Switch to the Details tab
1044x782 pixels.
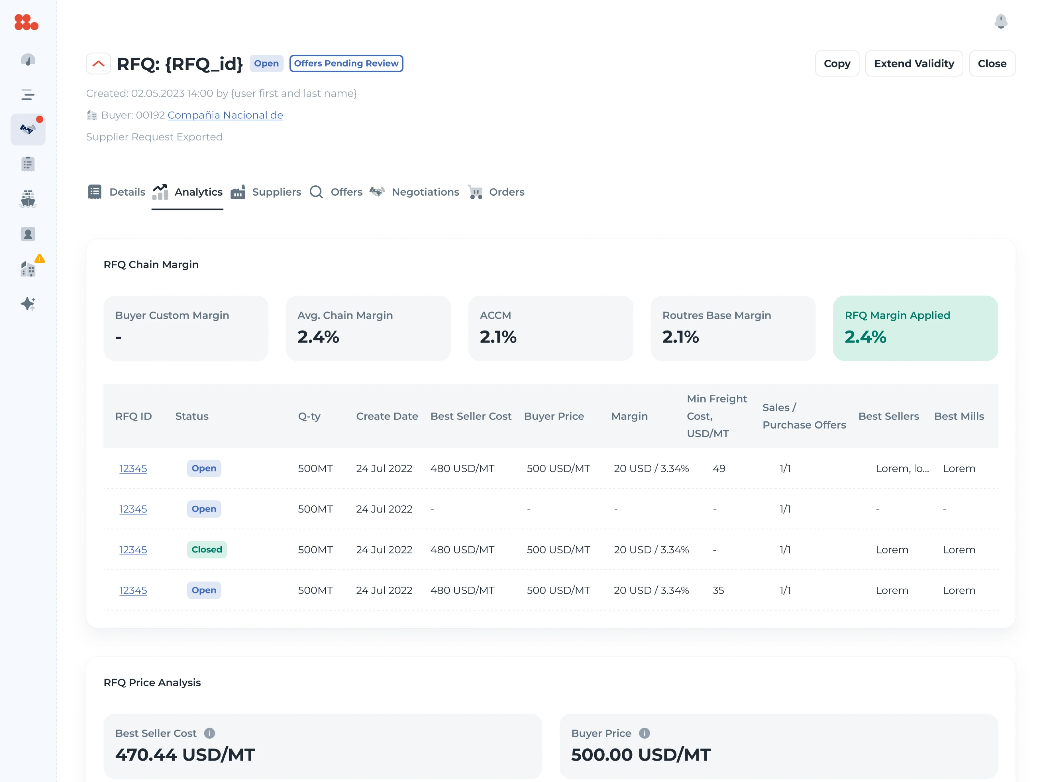(116, 192)
